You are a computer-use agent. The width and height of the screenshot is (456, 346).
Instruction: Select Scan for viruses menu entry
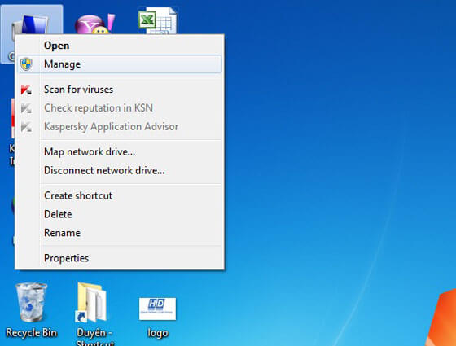120,90
